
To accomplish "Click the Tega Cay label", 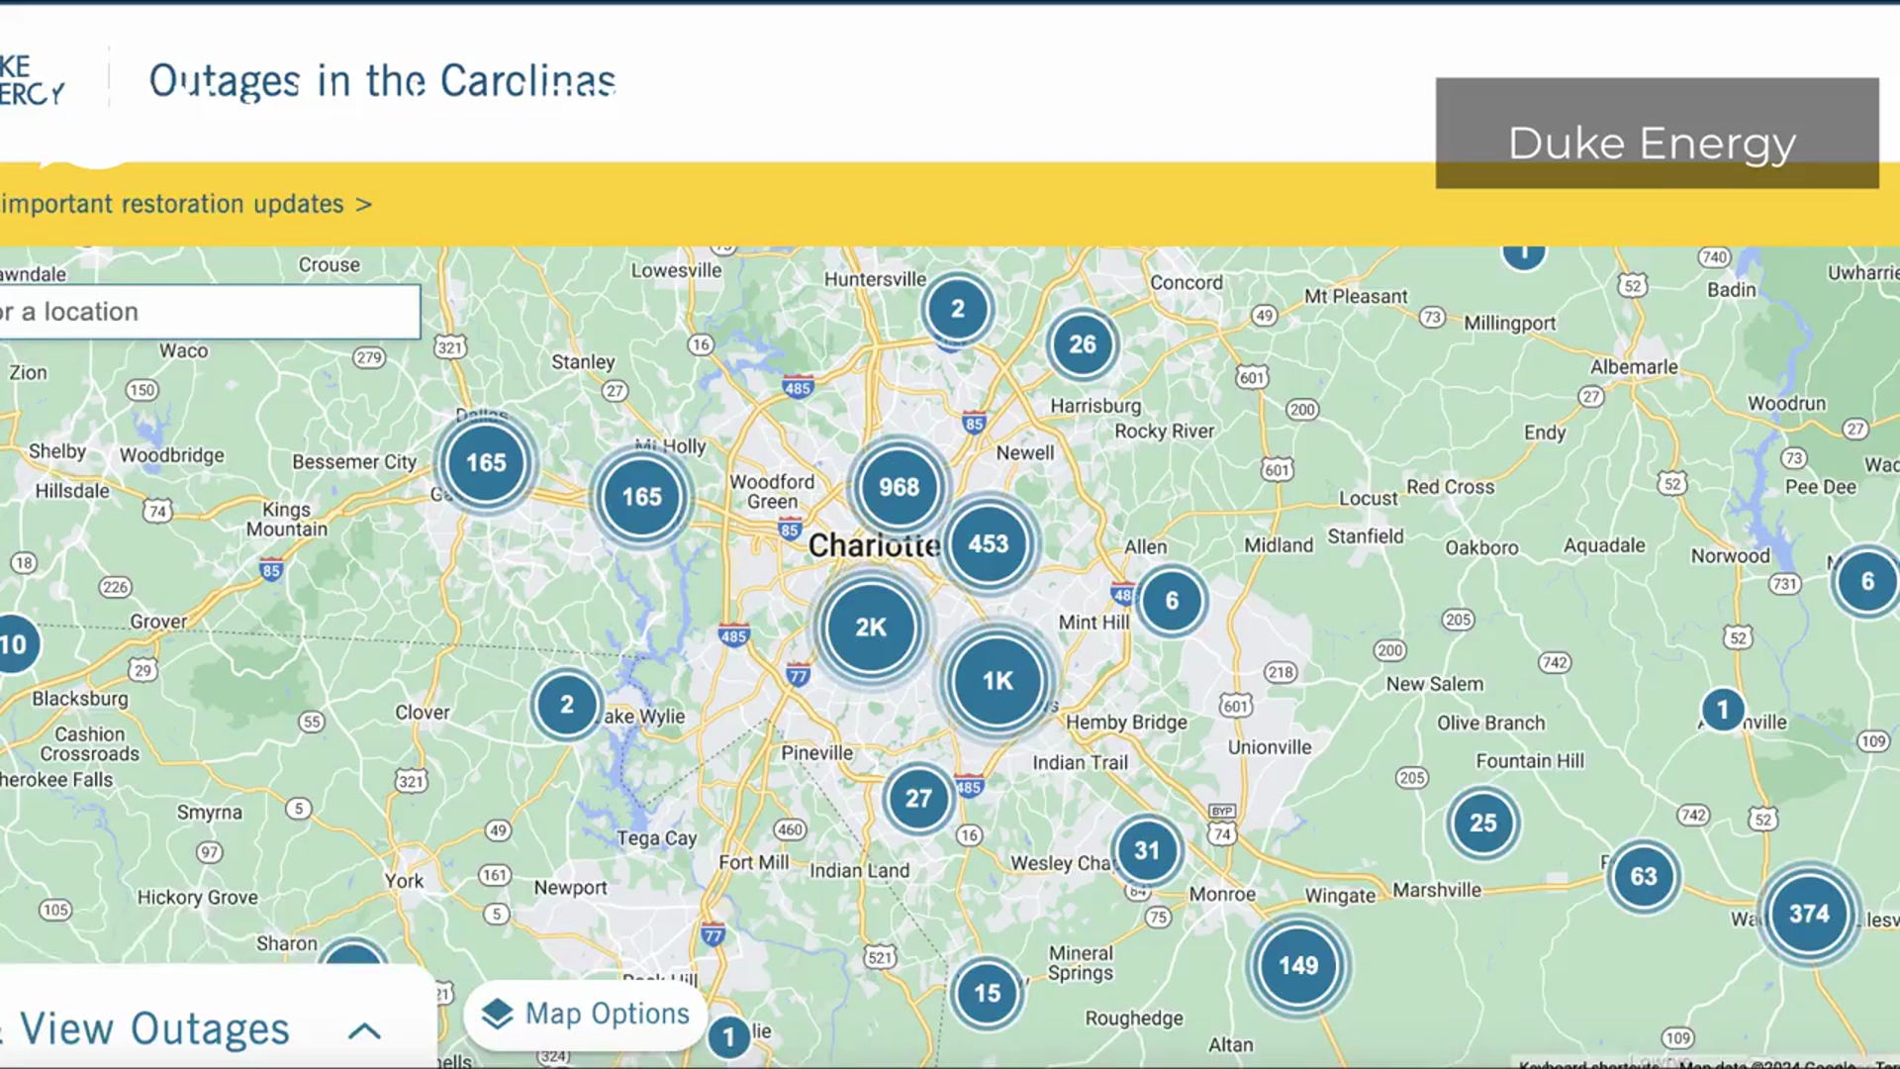I will (x=657, y=838).
